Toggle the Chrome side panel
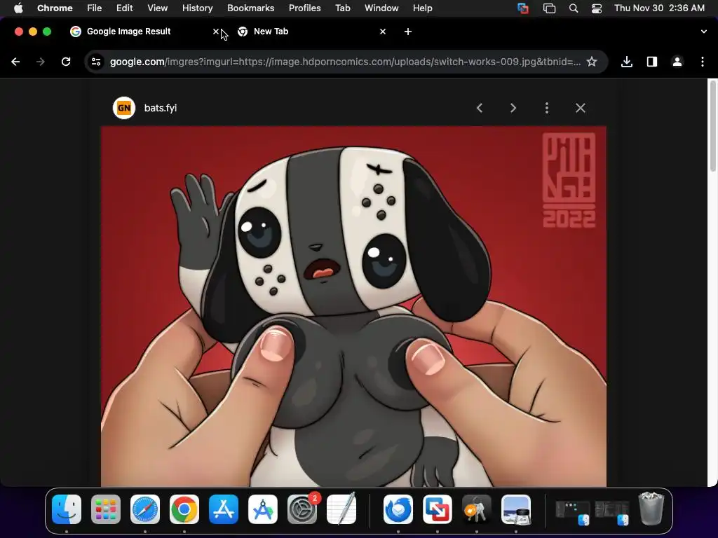718x538 pixels. pyautogui.click(x=652, y=62)
